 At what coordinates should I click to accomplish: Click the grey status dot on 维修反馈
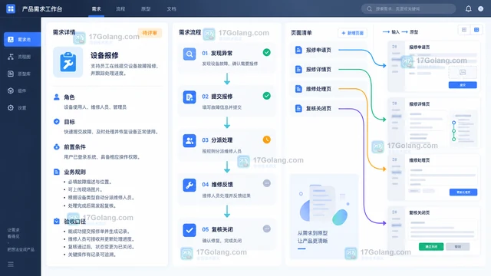point(267,183)
